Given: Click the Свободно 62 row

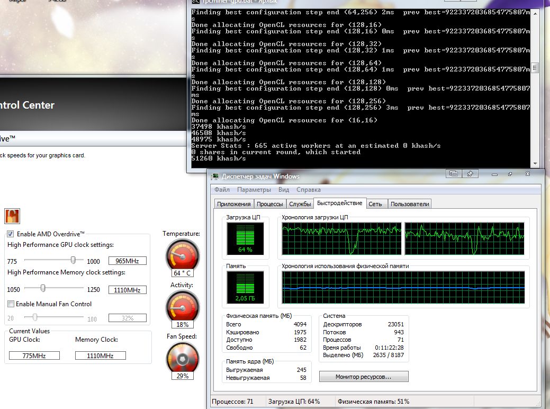Looking at the screenshot, I should click(x=266, y=348).
